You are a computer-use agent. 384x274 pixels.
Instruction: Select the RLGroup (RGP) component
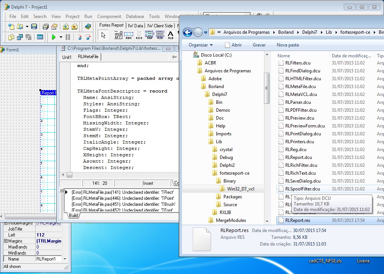(x=149, y=35)
